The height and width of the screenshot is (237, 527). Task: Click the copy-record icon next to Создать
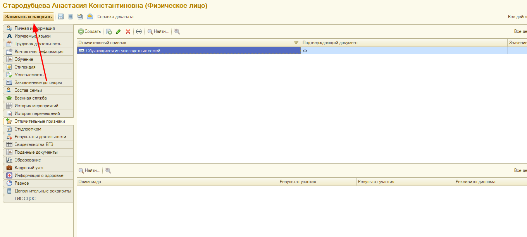click(x=109, y=32)
